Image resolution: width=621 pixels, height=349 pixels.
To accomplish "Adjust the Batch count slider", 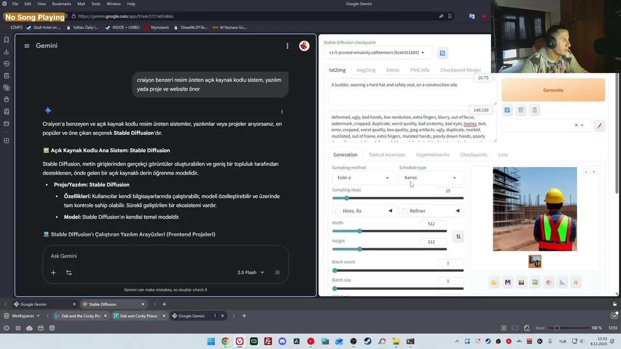I will (x=398, y=270).
